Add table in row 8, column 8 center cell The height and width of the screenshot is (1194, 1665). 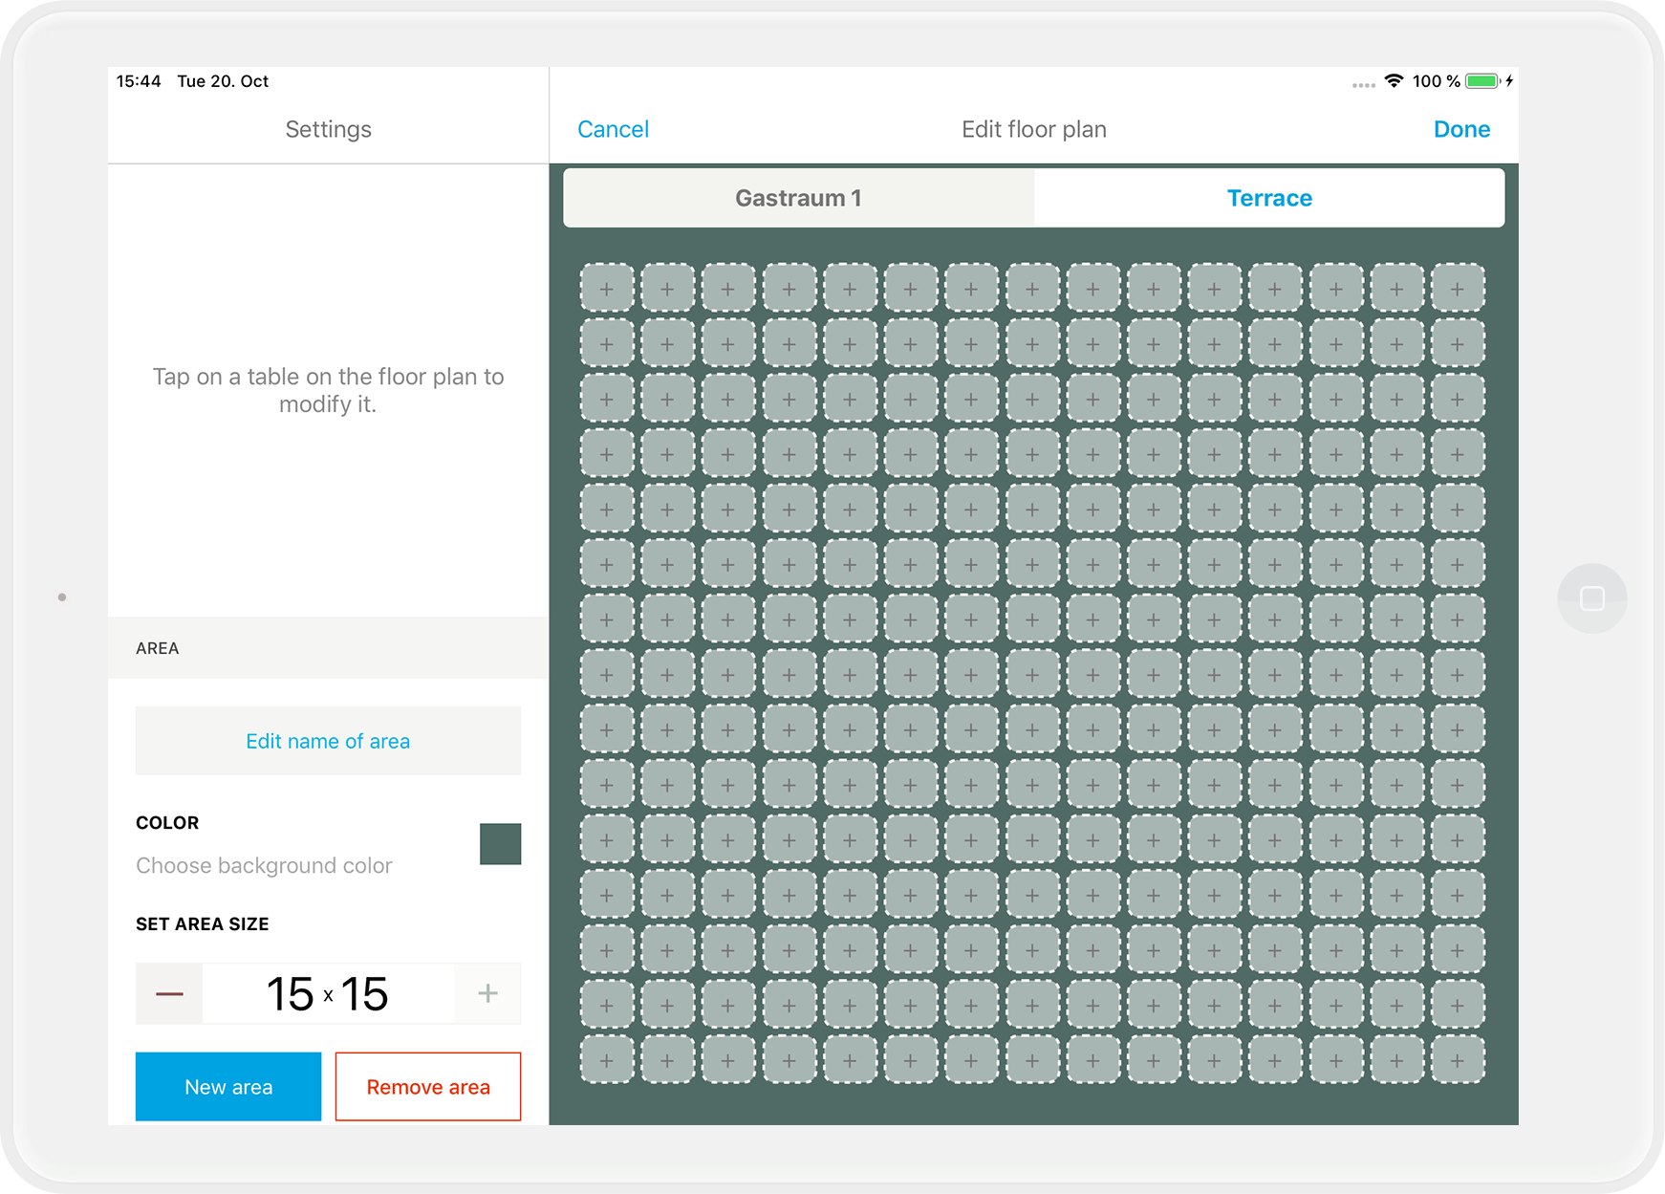click(x=1032, y=674)
